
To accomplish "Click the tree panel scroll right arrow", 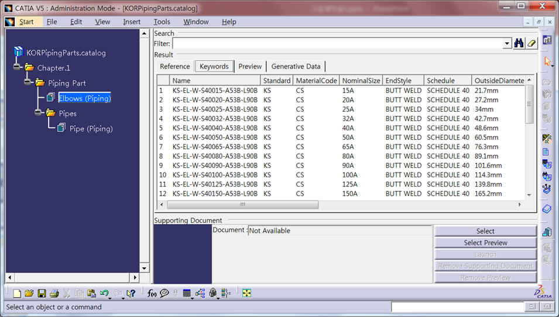I will (x=135, y=277).
